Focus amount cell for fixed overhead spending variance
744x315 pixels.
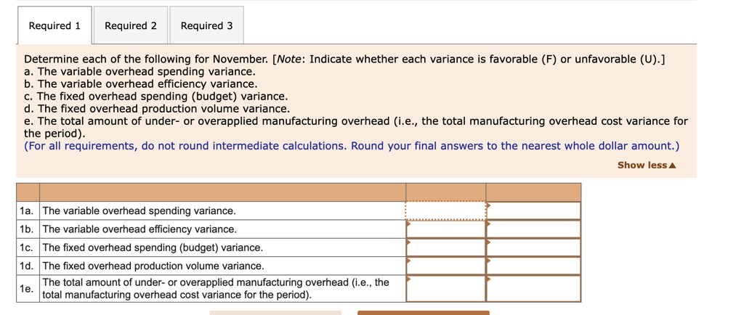coord(445,247)
